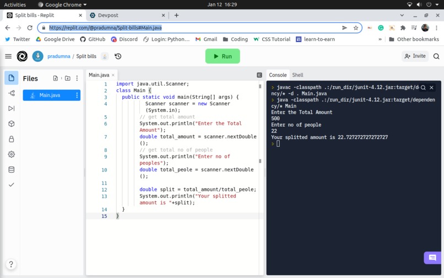The image size is (444, 278).
Task: Open the Main.java file options menu
Action: point(77,95)
